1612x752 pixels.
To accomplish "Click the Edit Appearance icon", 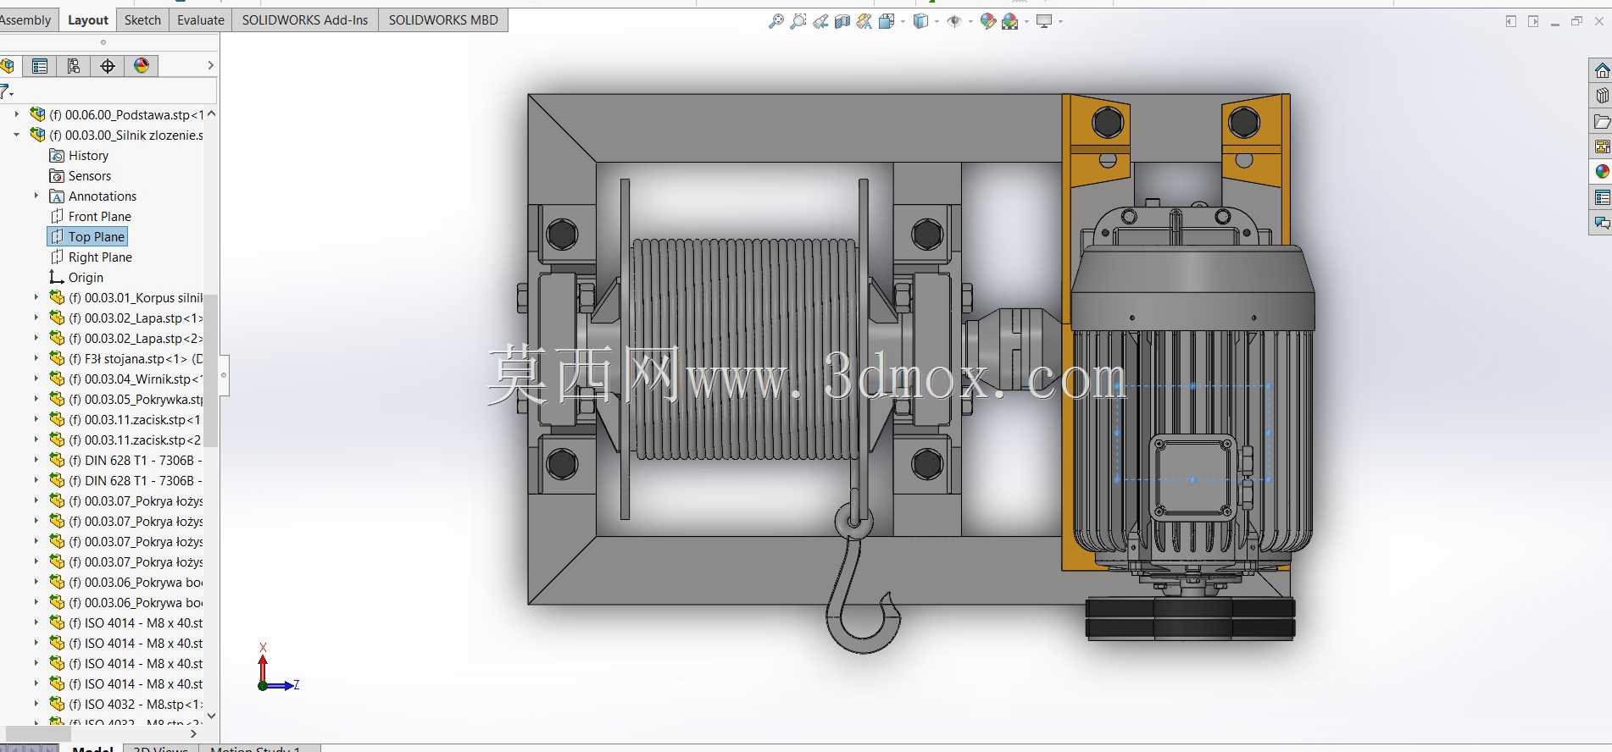I will (987, 21).
